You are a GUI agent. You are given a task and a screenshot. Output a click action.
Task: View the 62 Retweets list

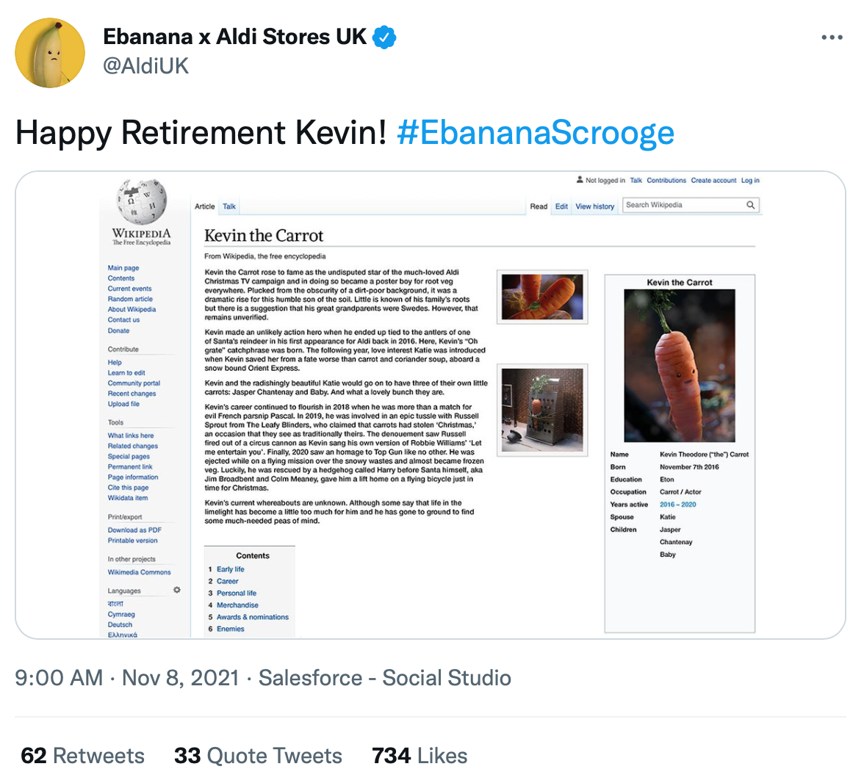coord(82,755)
